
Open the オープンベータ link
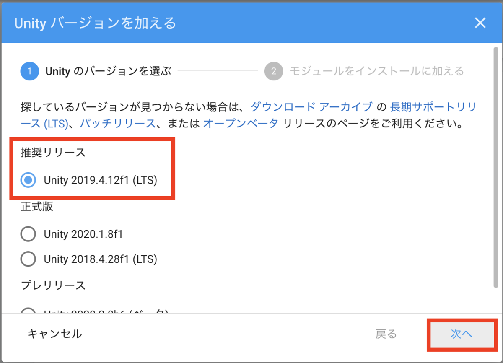[x=241, y=124]
